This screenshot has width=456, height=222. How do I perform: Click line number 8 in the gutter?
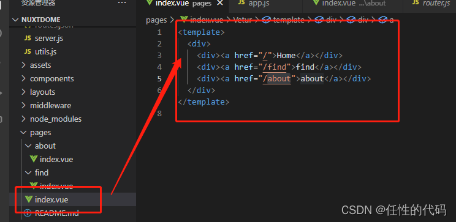coord(159,114)
